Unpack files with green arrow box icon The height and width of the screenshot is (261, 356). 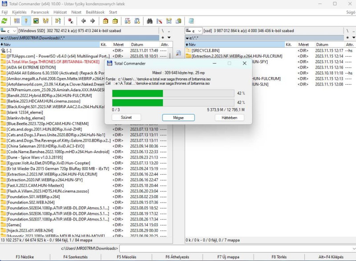[x=115, y=21]
